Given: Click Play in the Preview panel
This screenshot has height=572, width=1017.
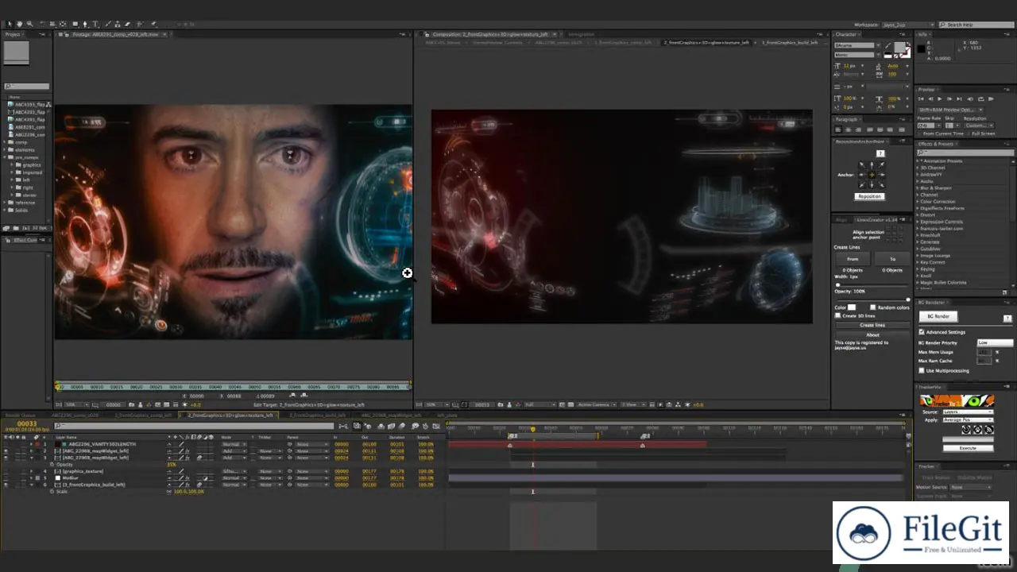Looking at the screenshot, I should (x=940, y=99).
